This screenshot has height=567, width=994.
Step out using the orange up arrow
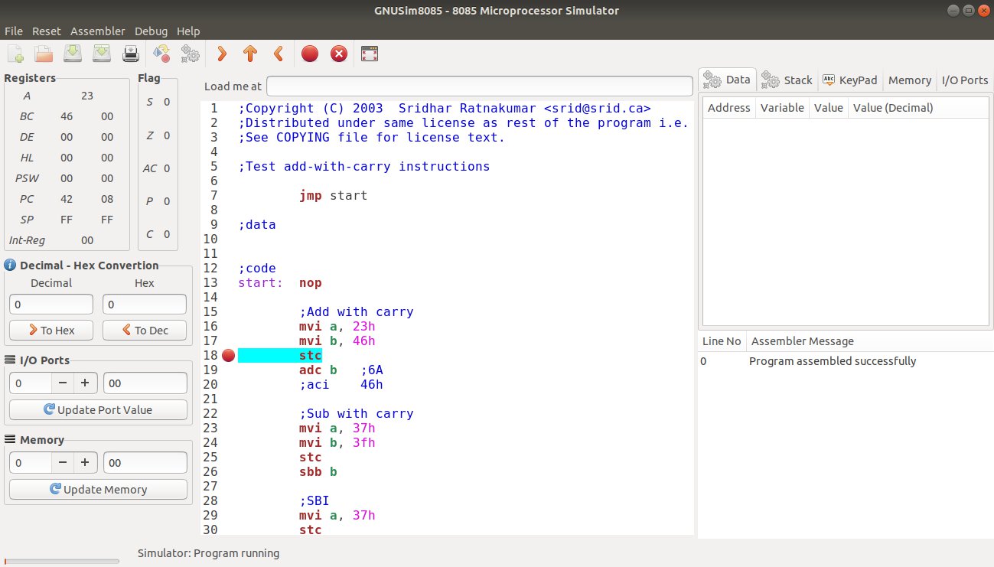249,54
